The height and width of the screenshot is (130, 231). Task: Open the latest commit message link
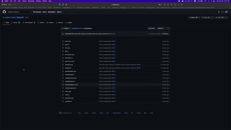point(90,34)
